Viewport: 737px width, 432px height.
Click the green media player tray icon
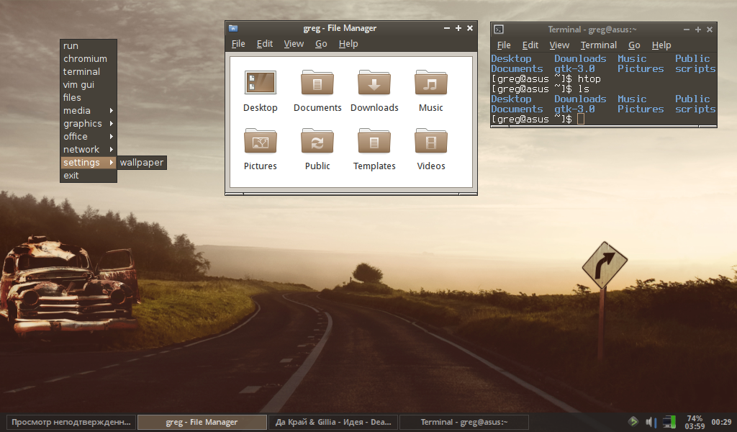tap(633, 422)
